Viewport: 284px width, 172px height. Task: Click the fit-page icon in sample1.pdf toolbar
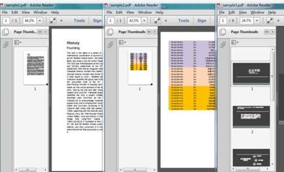point(53,21)
